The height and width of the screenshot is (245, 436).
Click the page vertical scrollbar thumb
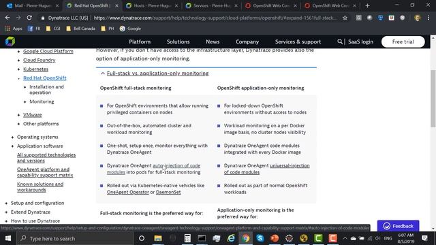click(433, 99)
